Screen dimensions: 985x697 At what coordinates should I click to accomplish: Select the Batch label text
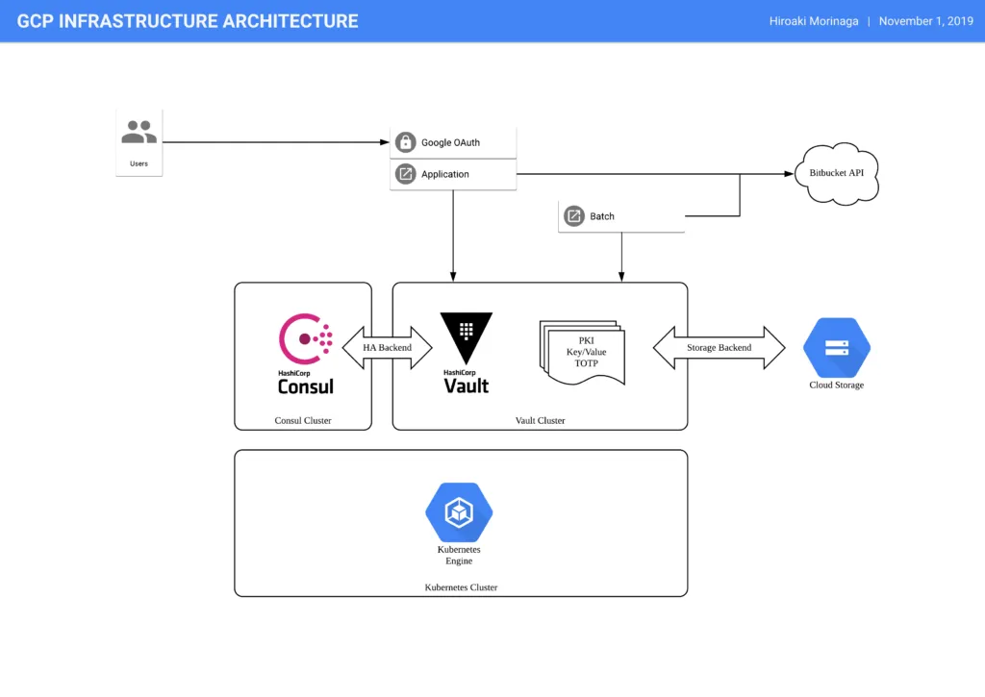click(x=602, y=216)
